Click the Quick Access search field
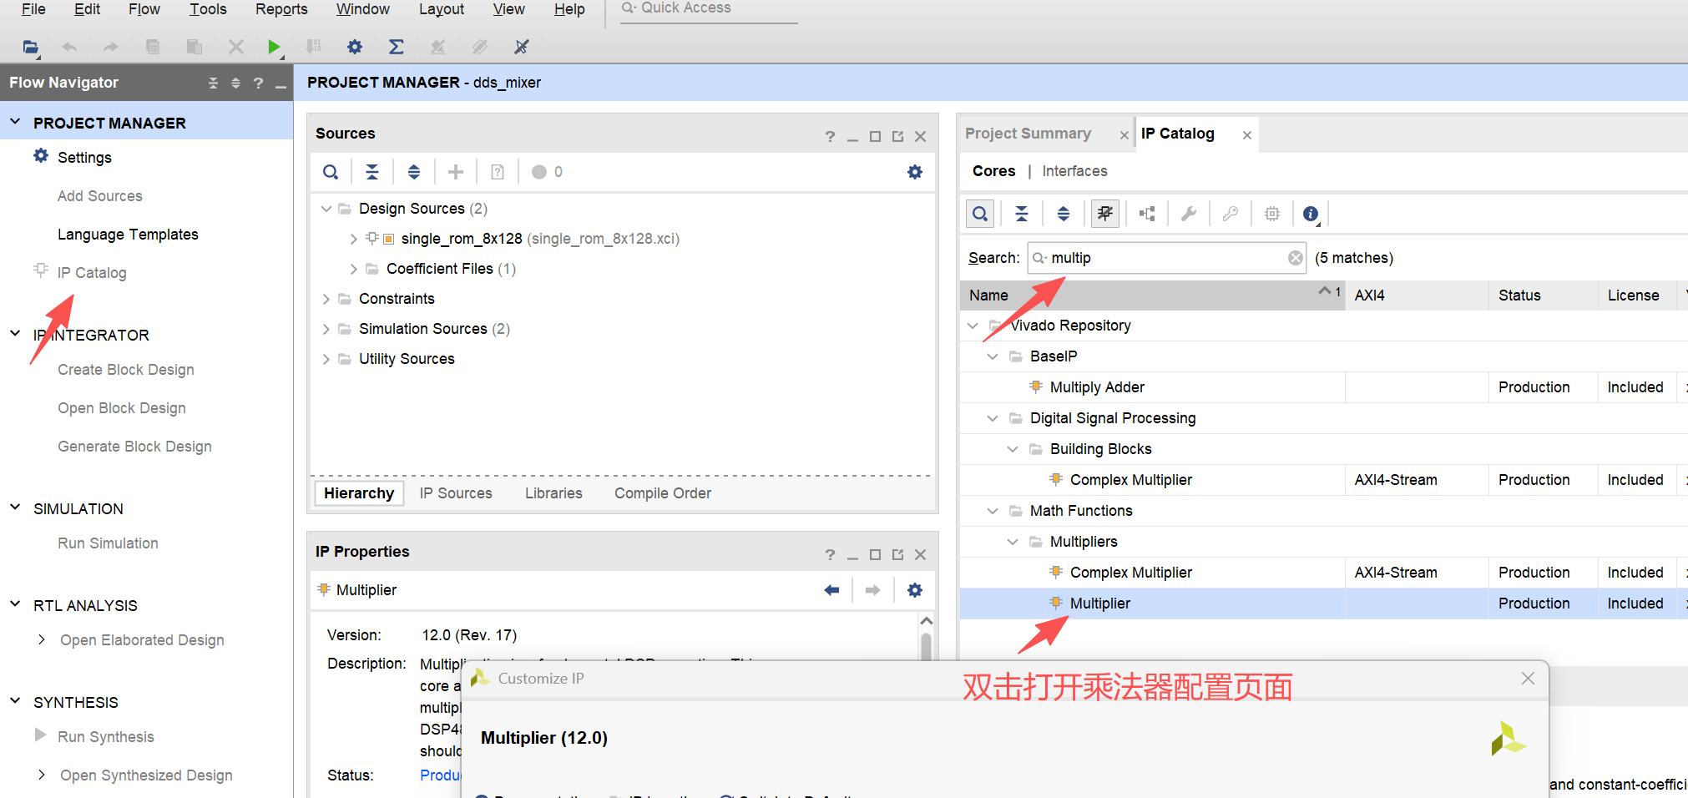1688x798 pixels. [709, 9]
